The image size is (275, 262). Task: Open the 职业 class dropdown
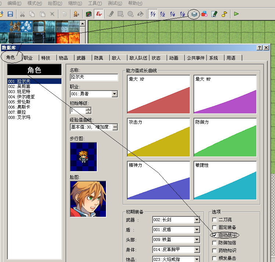pos(115,94)
